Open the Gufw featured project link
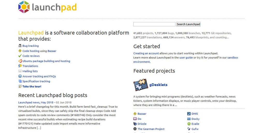Screen dimensions: 265x133 coord(195,129)
